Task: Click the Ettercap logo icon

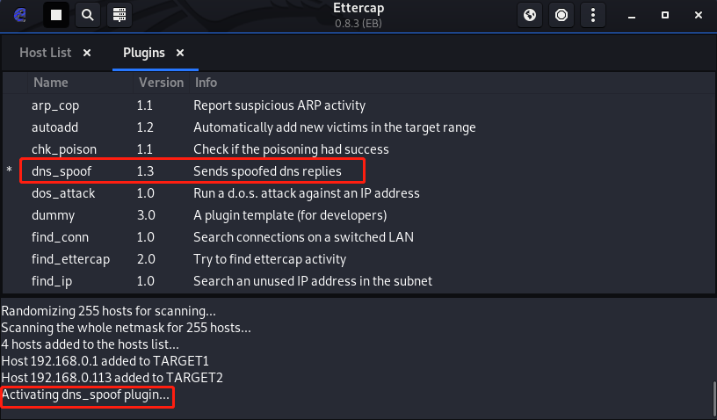Action: click(x=20, y=15)
